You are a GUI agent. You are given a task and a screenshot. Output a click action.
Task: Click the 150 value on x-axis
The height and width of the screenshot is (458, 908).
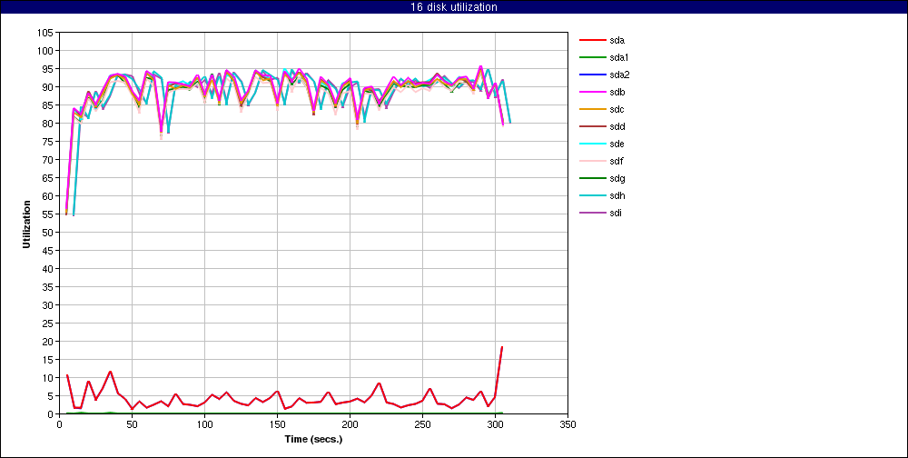(x=277, y=423)
